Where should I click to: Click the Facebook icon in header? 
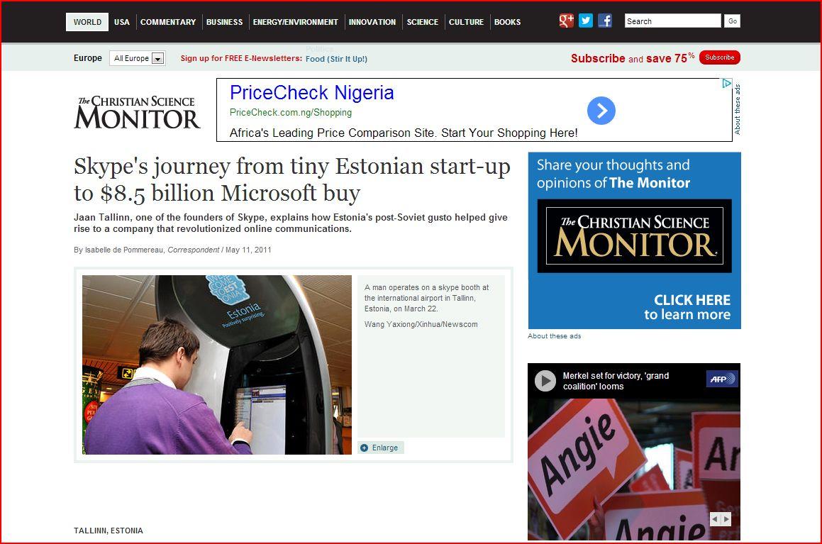[x=605, y=21]
